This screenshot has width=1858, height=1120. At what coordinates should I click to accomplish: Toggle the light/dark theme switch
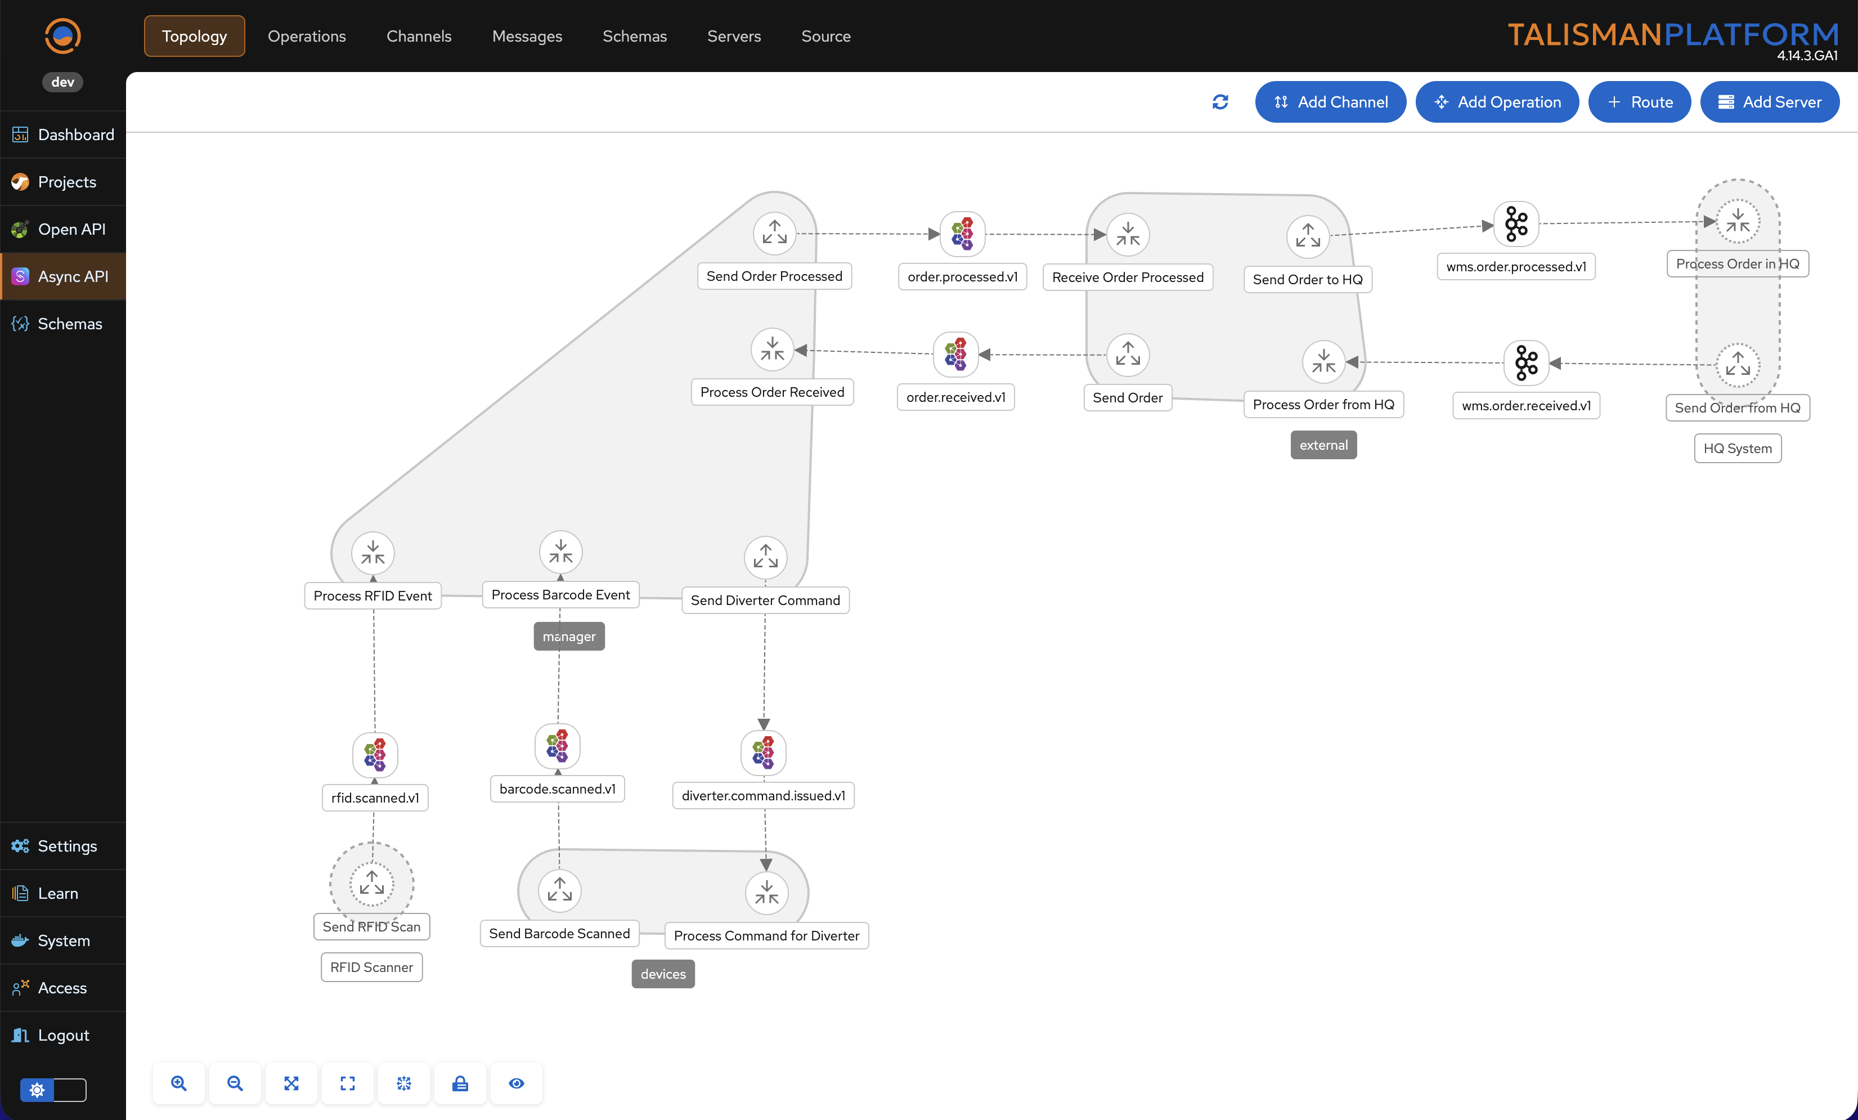click(53, 1090)
